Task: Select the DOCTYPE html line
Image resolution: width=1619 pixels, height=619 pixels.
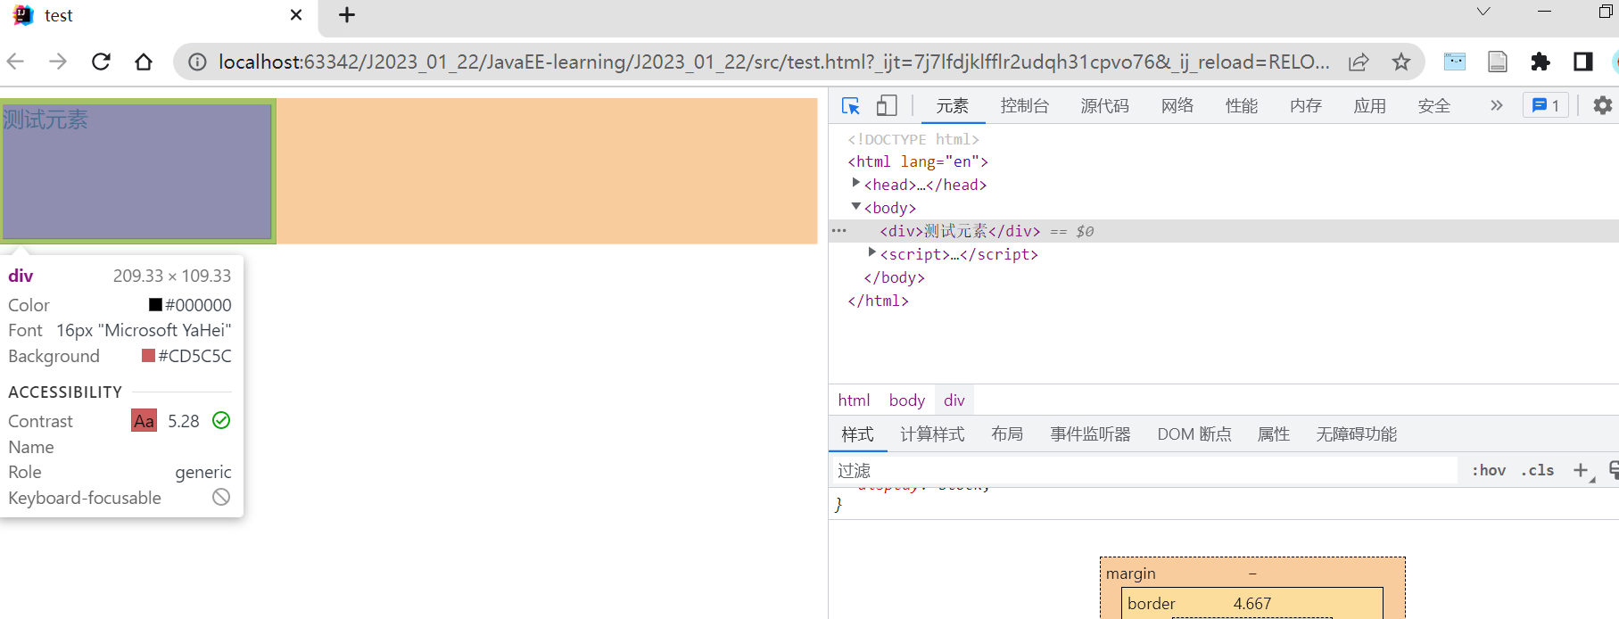Action: (x=913, y=139)
